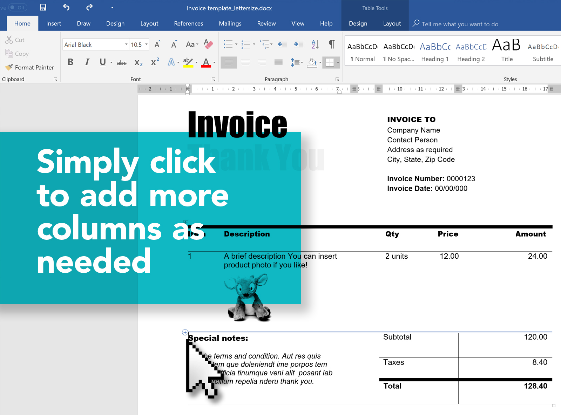Click Cut in the Clipboard group

15,40
